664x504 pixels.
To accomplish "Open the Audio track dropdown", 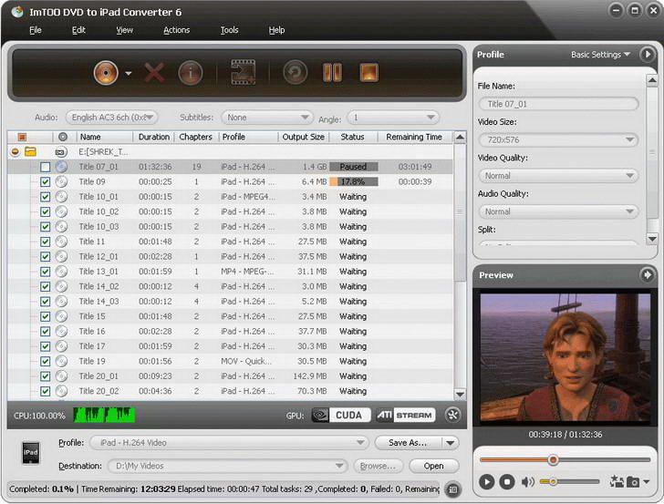I will [112, 118].
